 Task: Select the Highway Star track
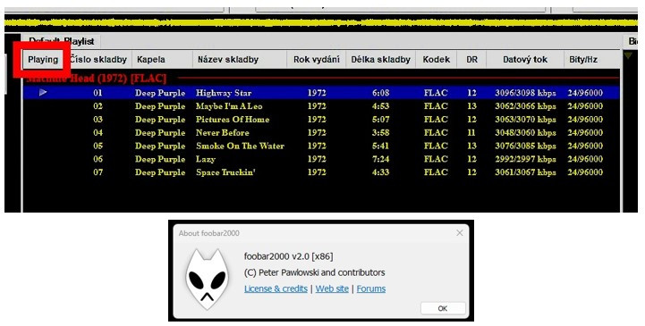tap(321, 93)
